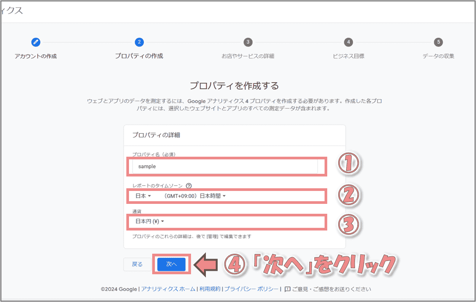
Task: Click the step 4 circle icon
Action: 348,42
